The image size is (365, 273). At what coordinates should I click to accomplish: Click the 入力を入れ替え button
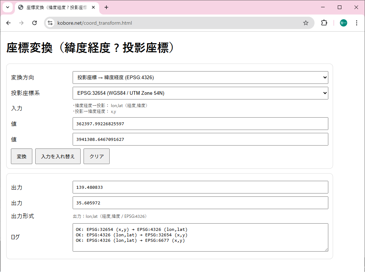58,156
